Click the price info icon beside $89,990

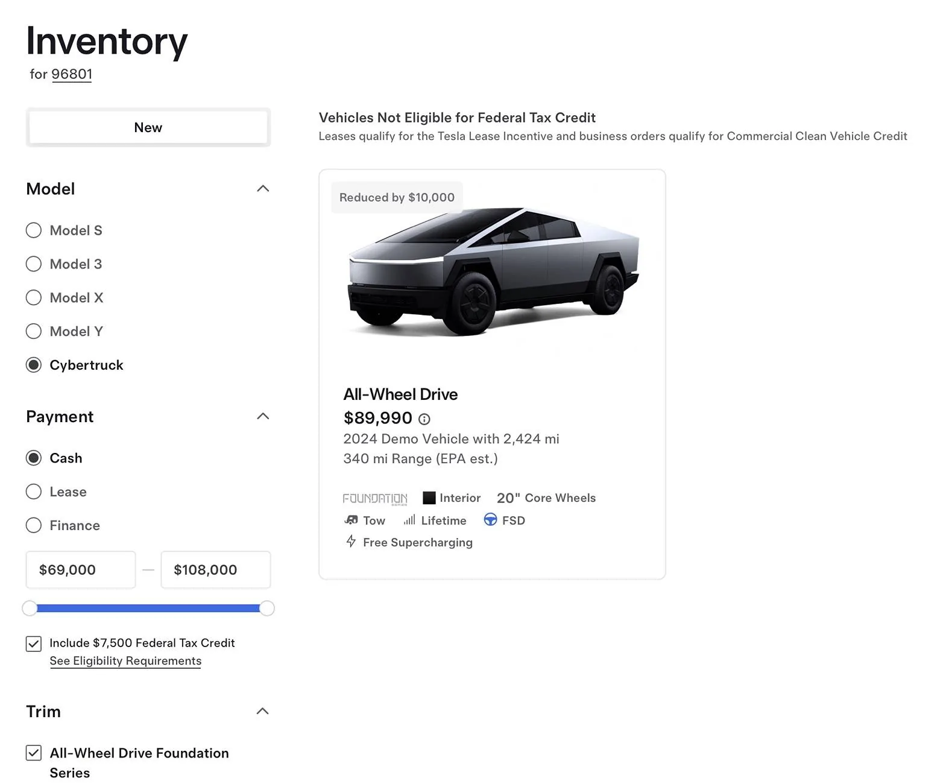click(x=424, y=419)
